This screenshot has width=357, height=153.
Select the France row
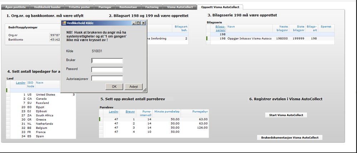(x=41, y=132)
